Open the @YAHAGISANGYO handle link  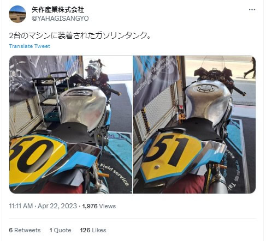pyautogui.click(x=60, y=19)
